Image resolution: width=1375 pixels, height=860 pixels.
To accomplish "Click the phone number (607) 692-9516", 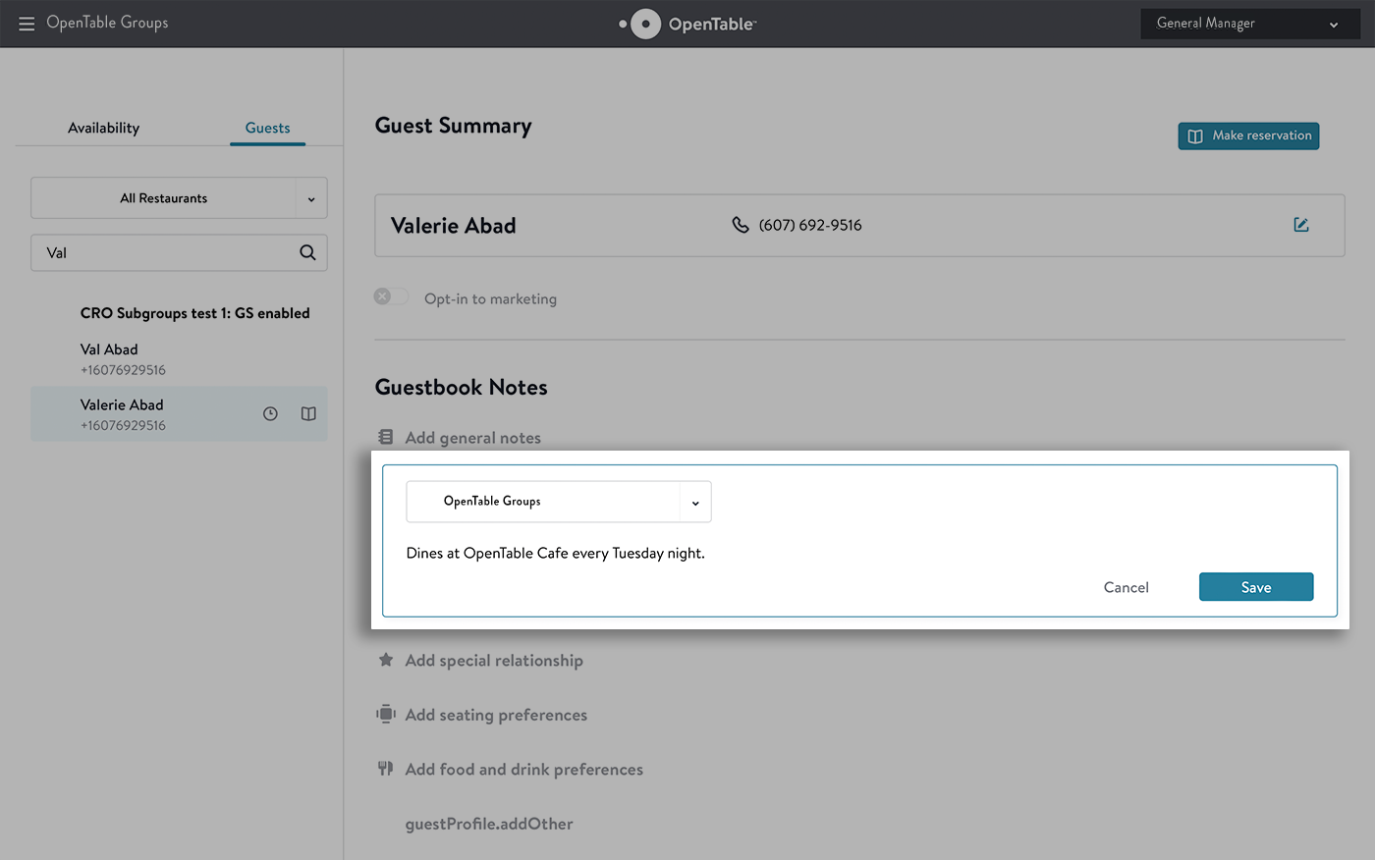I will click(810, 225).
